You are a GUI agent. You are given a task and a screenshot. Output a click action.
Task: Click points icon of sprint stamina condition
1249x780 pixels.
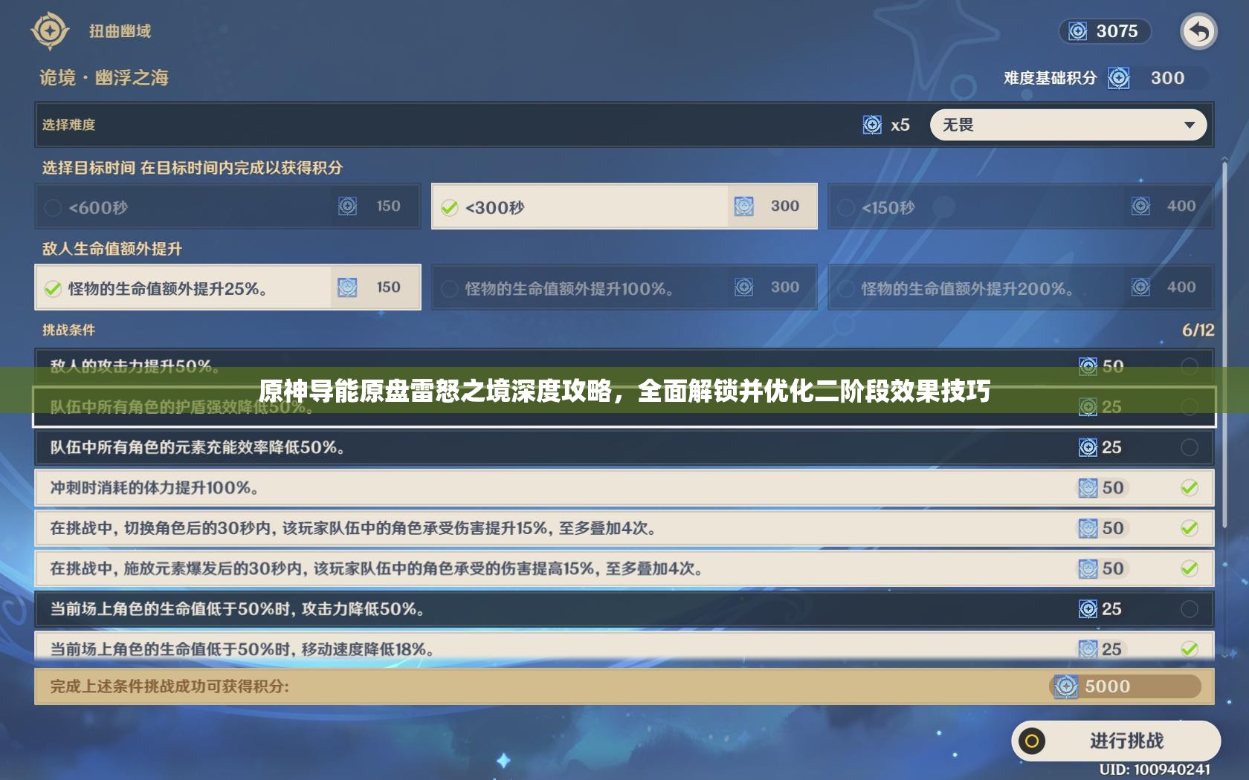click(x=1088, y=487)
